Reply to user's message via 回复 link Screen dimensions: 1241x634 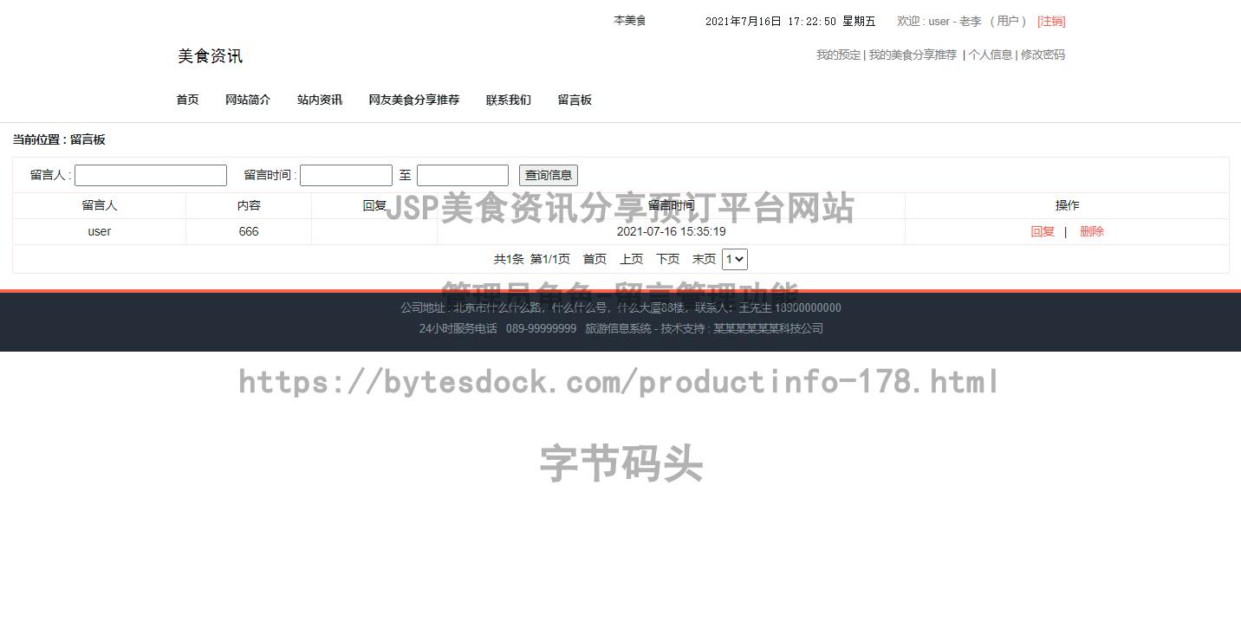tap(1043, 231)
